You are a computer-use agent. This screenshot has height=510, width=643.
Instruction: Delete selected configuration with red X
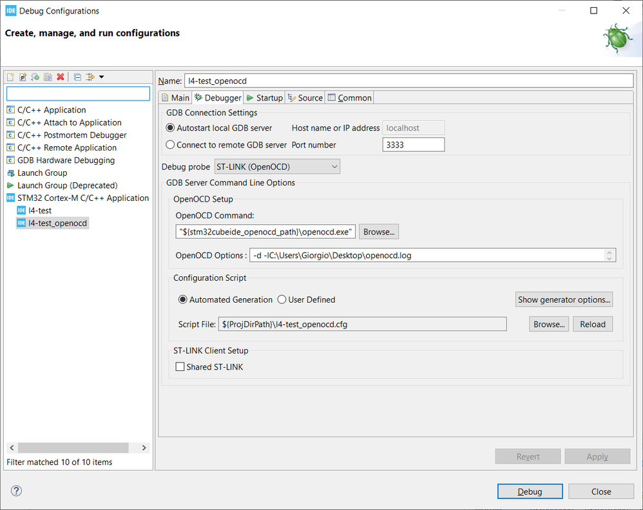pyautogui.click(x=61, y=77)
